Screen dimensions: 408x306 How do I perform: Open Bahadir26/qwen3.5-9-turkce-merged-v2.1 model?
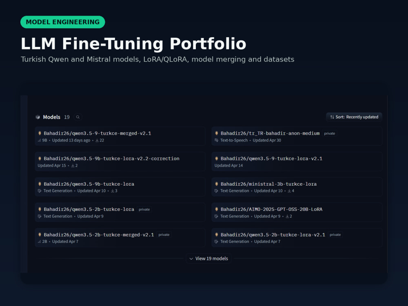(120, 136)
